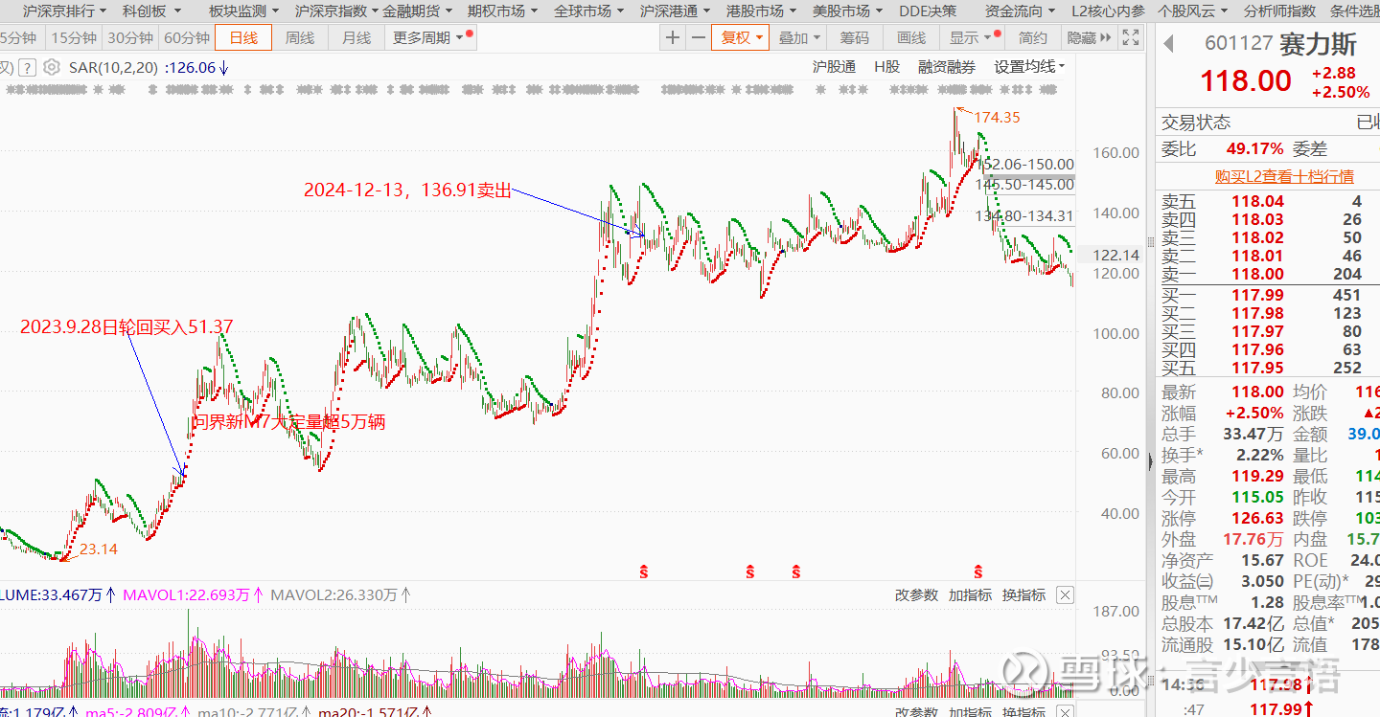Open the 沪深港通 menu
Image resolution: width=1380 pixels, height=717 pixels.
(675, 11)
